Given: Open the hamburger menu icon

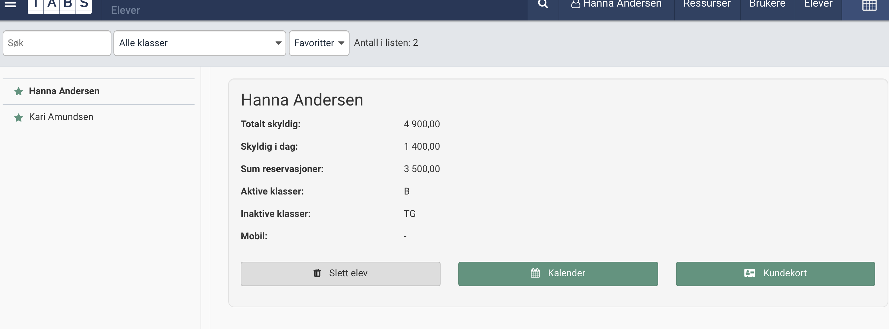Looking at the screenshot, I should click(x=10, y=5).
